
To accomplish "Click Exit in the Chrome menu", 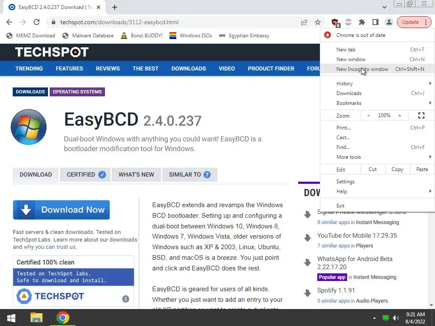I will point(377,206).
